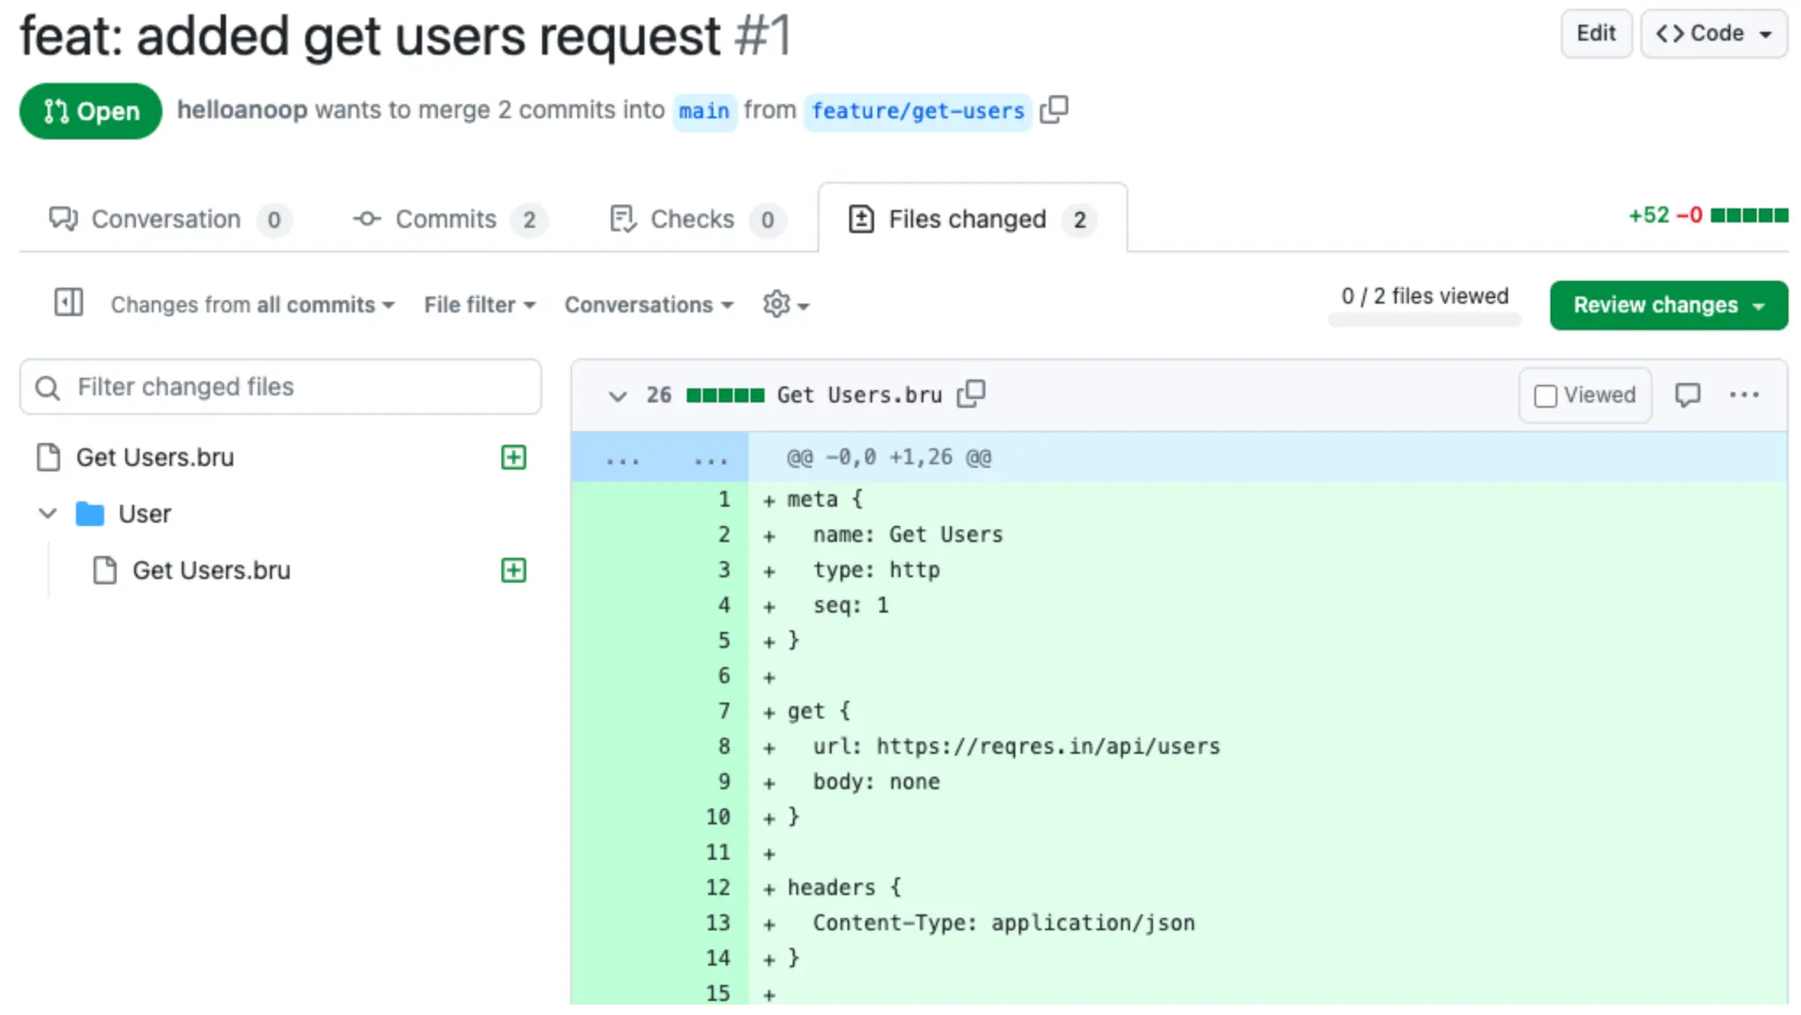Image resolution: width=1801 pixels, height=1015 pixels.
Task: Comment on the Get Users.bru file
Action: 1687,395
